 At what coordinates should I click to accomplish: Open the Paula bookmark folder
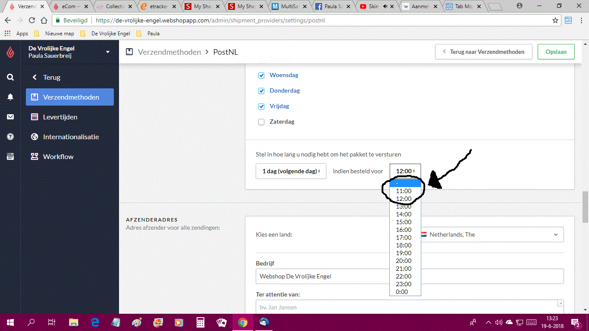(148, 34)
